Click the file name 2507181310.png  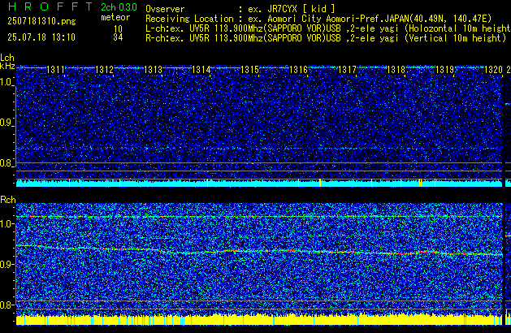[41, 21]
